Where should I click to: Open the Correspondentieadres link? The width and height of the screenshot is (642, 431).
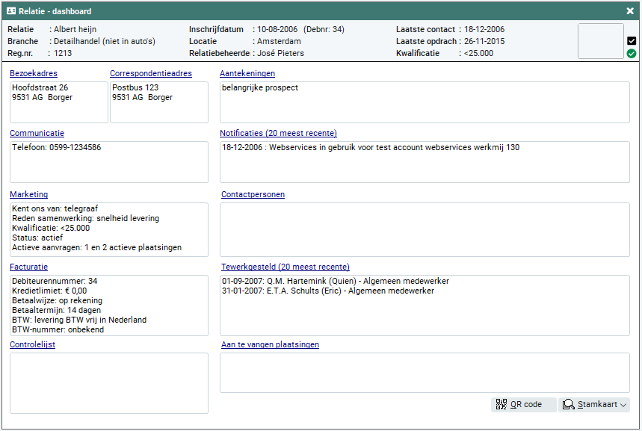click(x=151, y=73)
